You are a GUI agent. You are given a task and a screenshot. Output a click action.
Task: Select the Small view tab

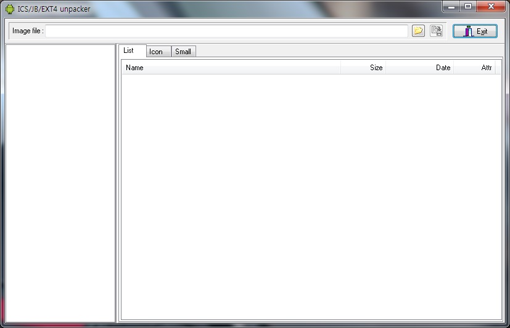183,52
